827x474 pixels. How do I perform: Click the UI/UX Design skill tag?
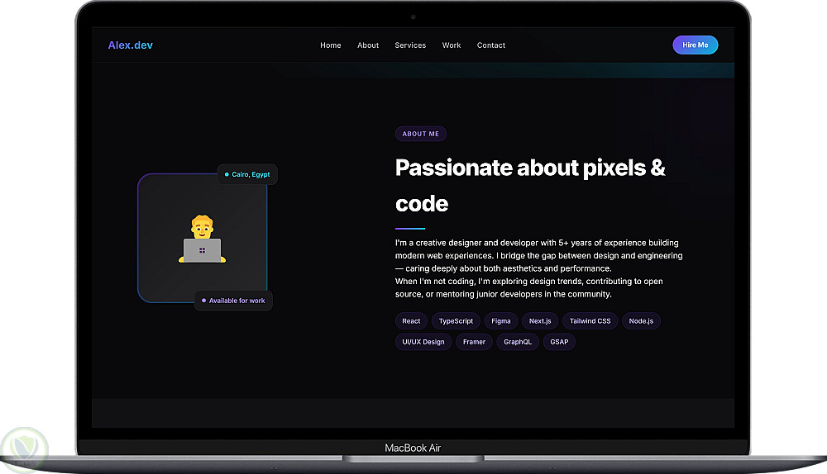coord(423,342)
